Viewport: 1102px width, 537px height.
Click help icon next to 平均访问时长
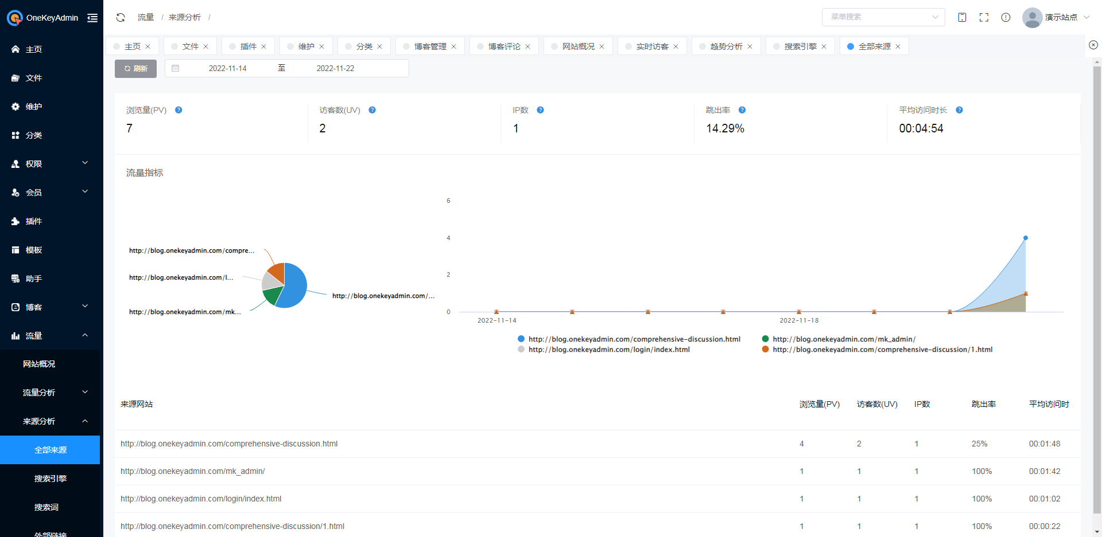click(x=959, y=110)
